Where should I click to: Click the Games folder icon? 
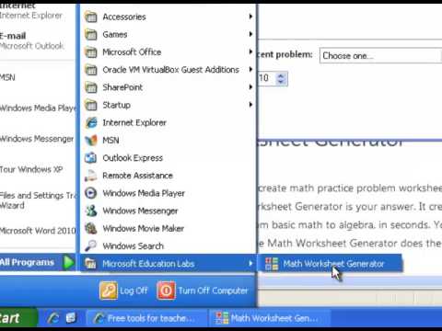(91, 34)
